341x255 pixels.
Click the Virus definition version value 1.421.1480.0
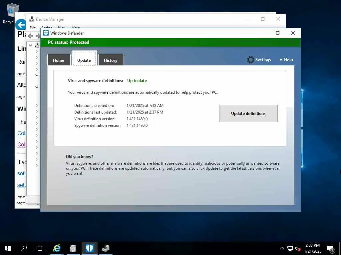[x=137, y=119]
